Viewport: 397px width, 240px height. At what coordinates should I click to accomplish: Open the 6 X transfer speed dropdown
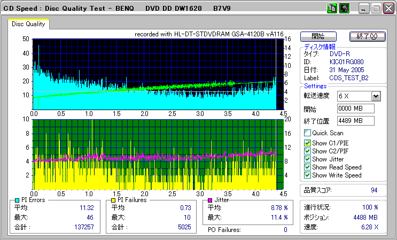tap(375, 96)
